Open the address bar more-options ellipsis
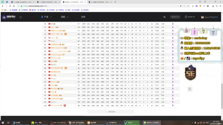This screenshot has width=223, height=125. pyautogui.click(x=184, y=6)
